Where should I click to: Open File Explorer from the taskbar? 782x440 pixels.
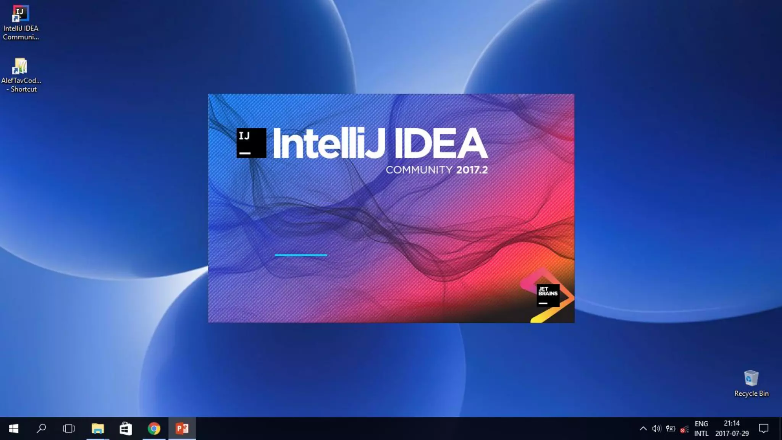[98, 429]
